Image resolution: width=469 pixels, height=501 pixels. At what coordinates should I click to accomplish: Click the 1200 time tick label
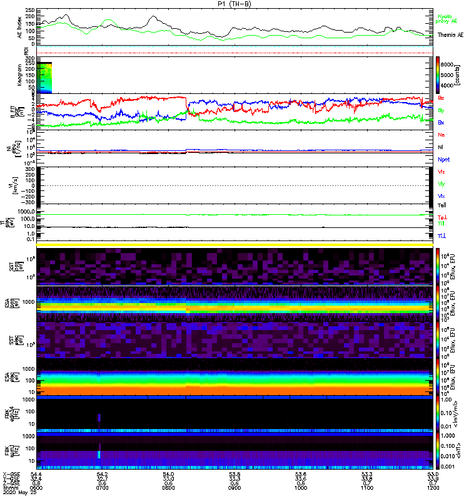tap(433, 488)
